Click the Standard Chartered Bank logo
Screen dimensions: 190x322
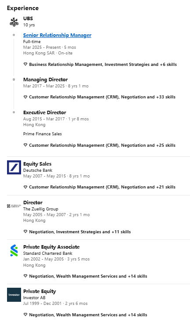(14, 250)
